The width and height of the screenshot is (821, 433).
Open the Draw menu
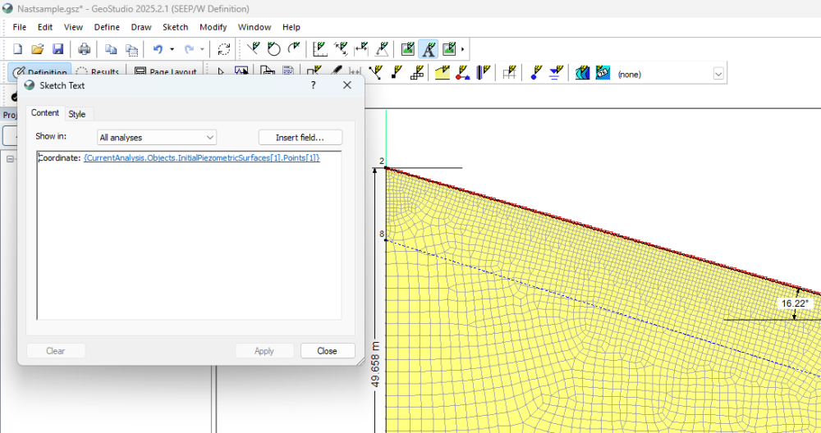141,27
